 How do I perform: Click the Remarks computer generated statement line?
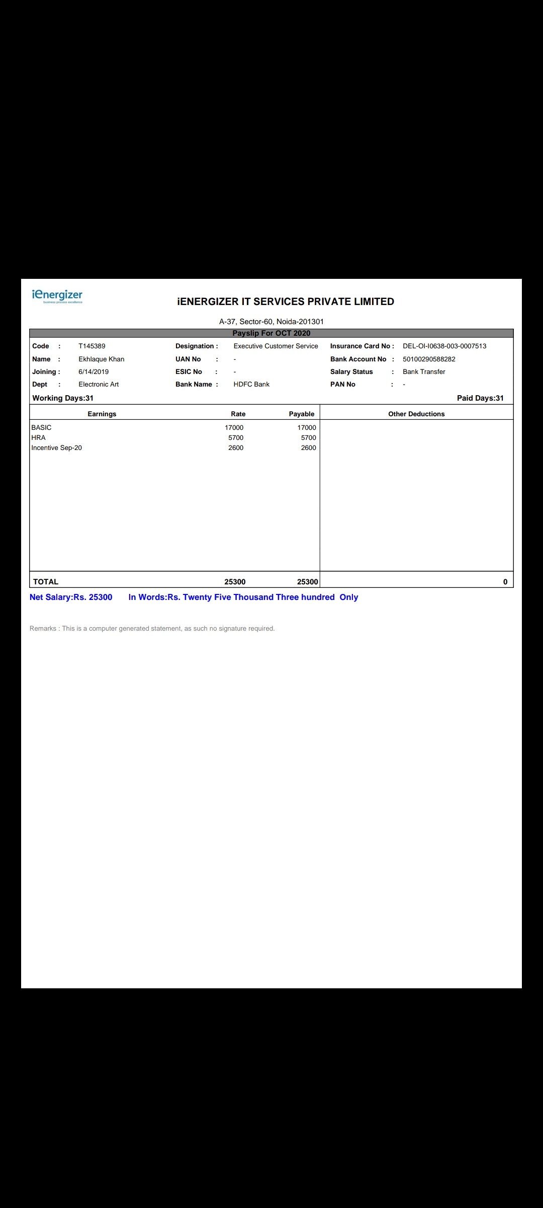(152, 629)
